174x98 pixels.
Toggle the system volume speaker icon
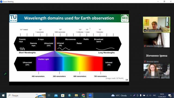tap(150, 95)
